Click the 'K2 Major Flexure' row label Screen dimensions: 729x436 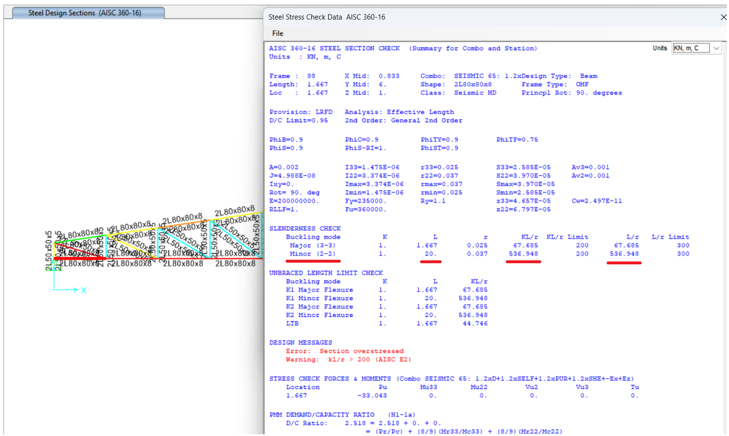click(x=319, y=307)
